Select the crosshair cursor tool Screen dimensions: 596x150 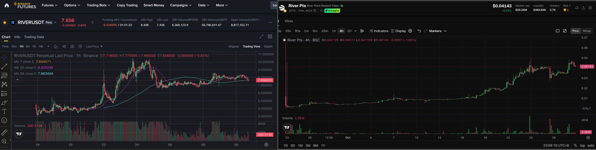[4, 58]
